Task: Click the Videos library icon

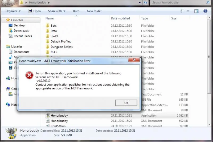Action: (10, 68)
